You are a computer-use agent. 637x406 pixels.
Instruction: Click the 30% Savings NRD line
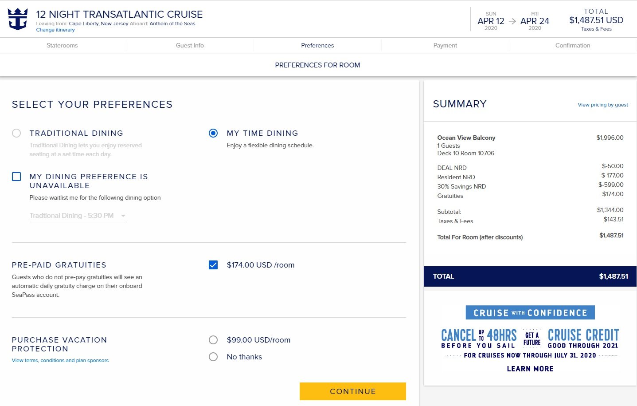coord(461,186)
